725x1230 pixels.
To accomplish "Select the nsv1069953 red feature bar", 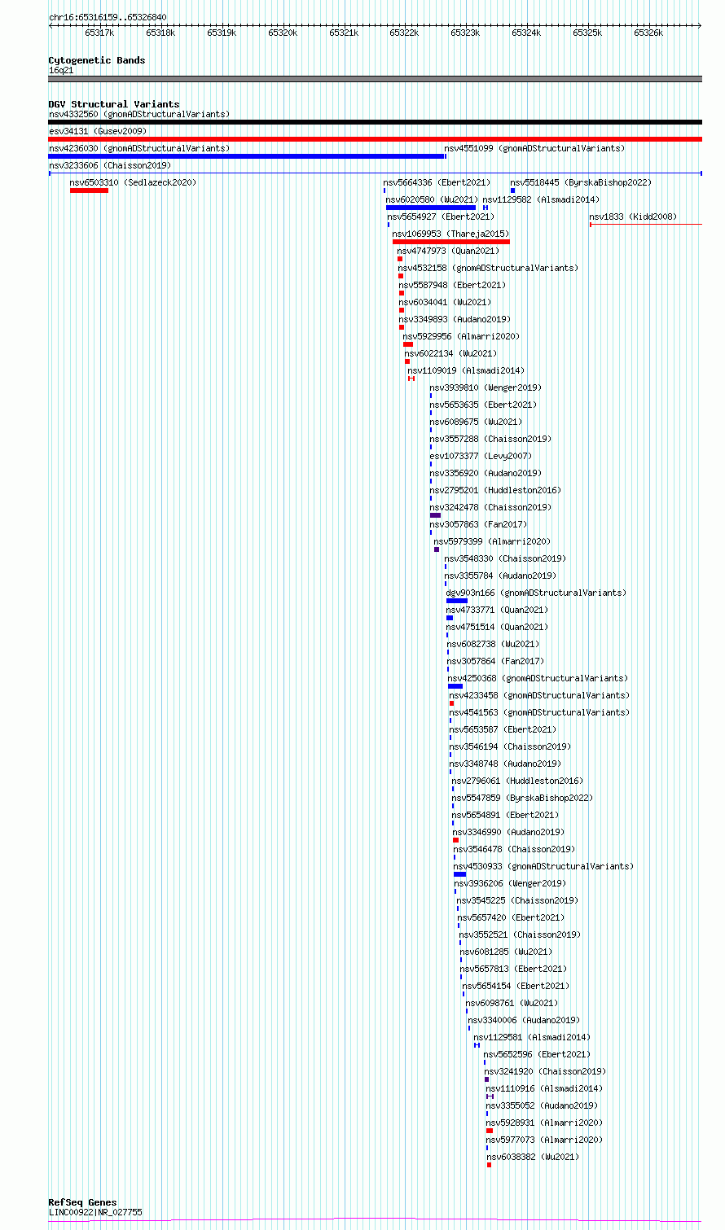I will pyautogui.click(x=451, y=242).
